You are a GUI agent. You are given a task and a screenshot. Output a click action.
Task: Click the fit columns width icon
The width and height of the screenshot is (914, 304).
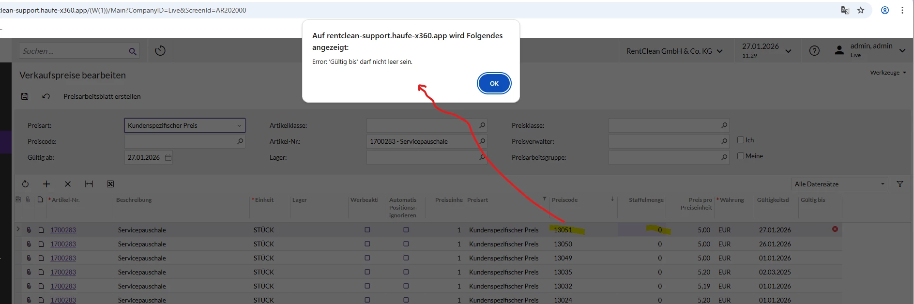(89, 184)
